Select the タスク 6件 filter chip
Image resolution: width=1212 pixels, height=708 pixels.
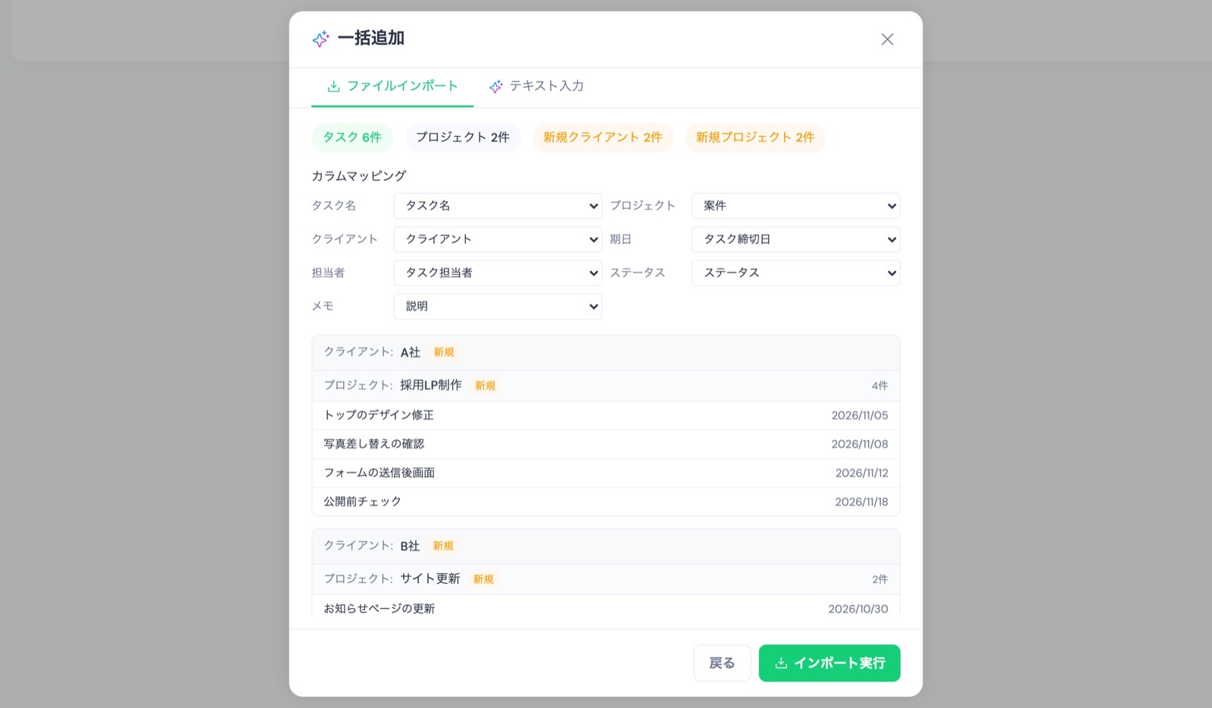[x=352, y=137]
